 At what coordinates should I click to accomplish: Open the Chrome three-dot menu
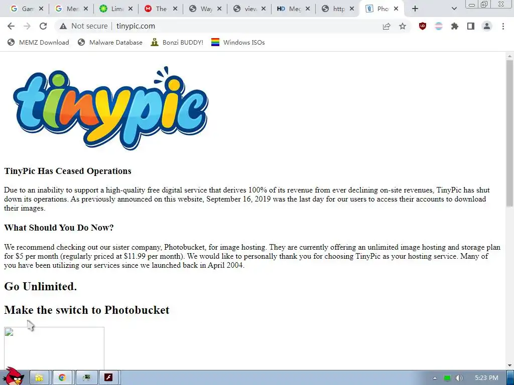(x=503, y=26)
